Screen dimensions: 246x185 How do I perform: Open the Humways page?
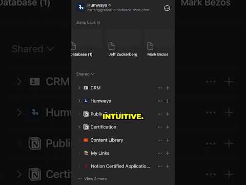coord(100,101)
